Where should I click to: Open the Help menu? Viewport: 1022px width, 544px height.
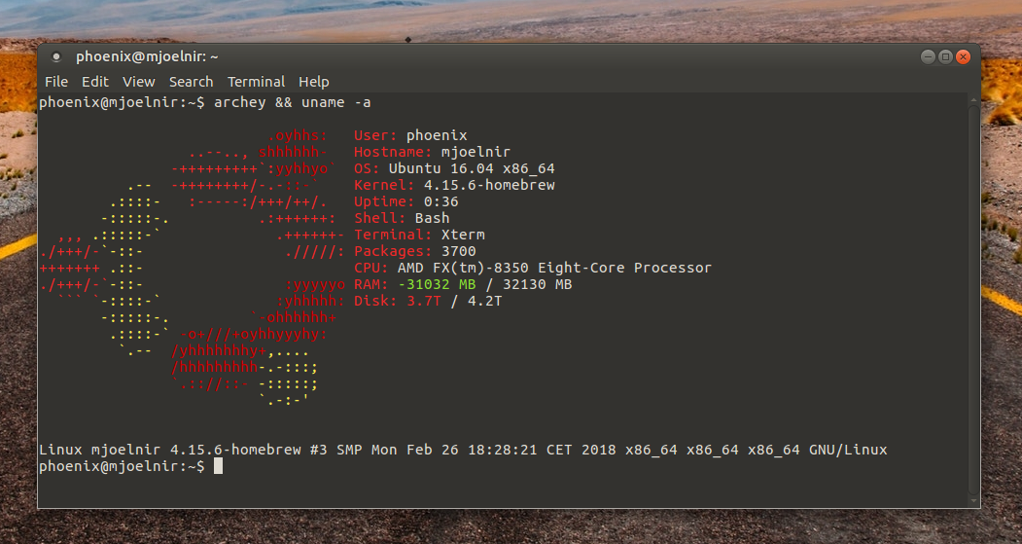pos(313,82)
